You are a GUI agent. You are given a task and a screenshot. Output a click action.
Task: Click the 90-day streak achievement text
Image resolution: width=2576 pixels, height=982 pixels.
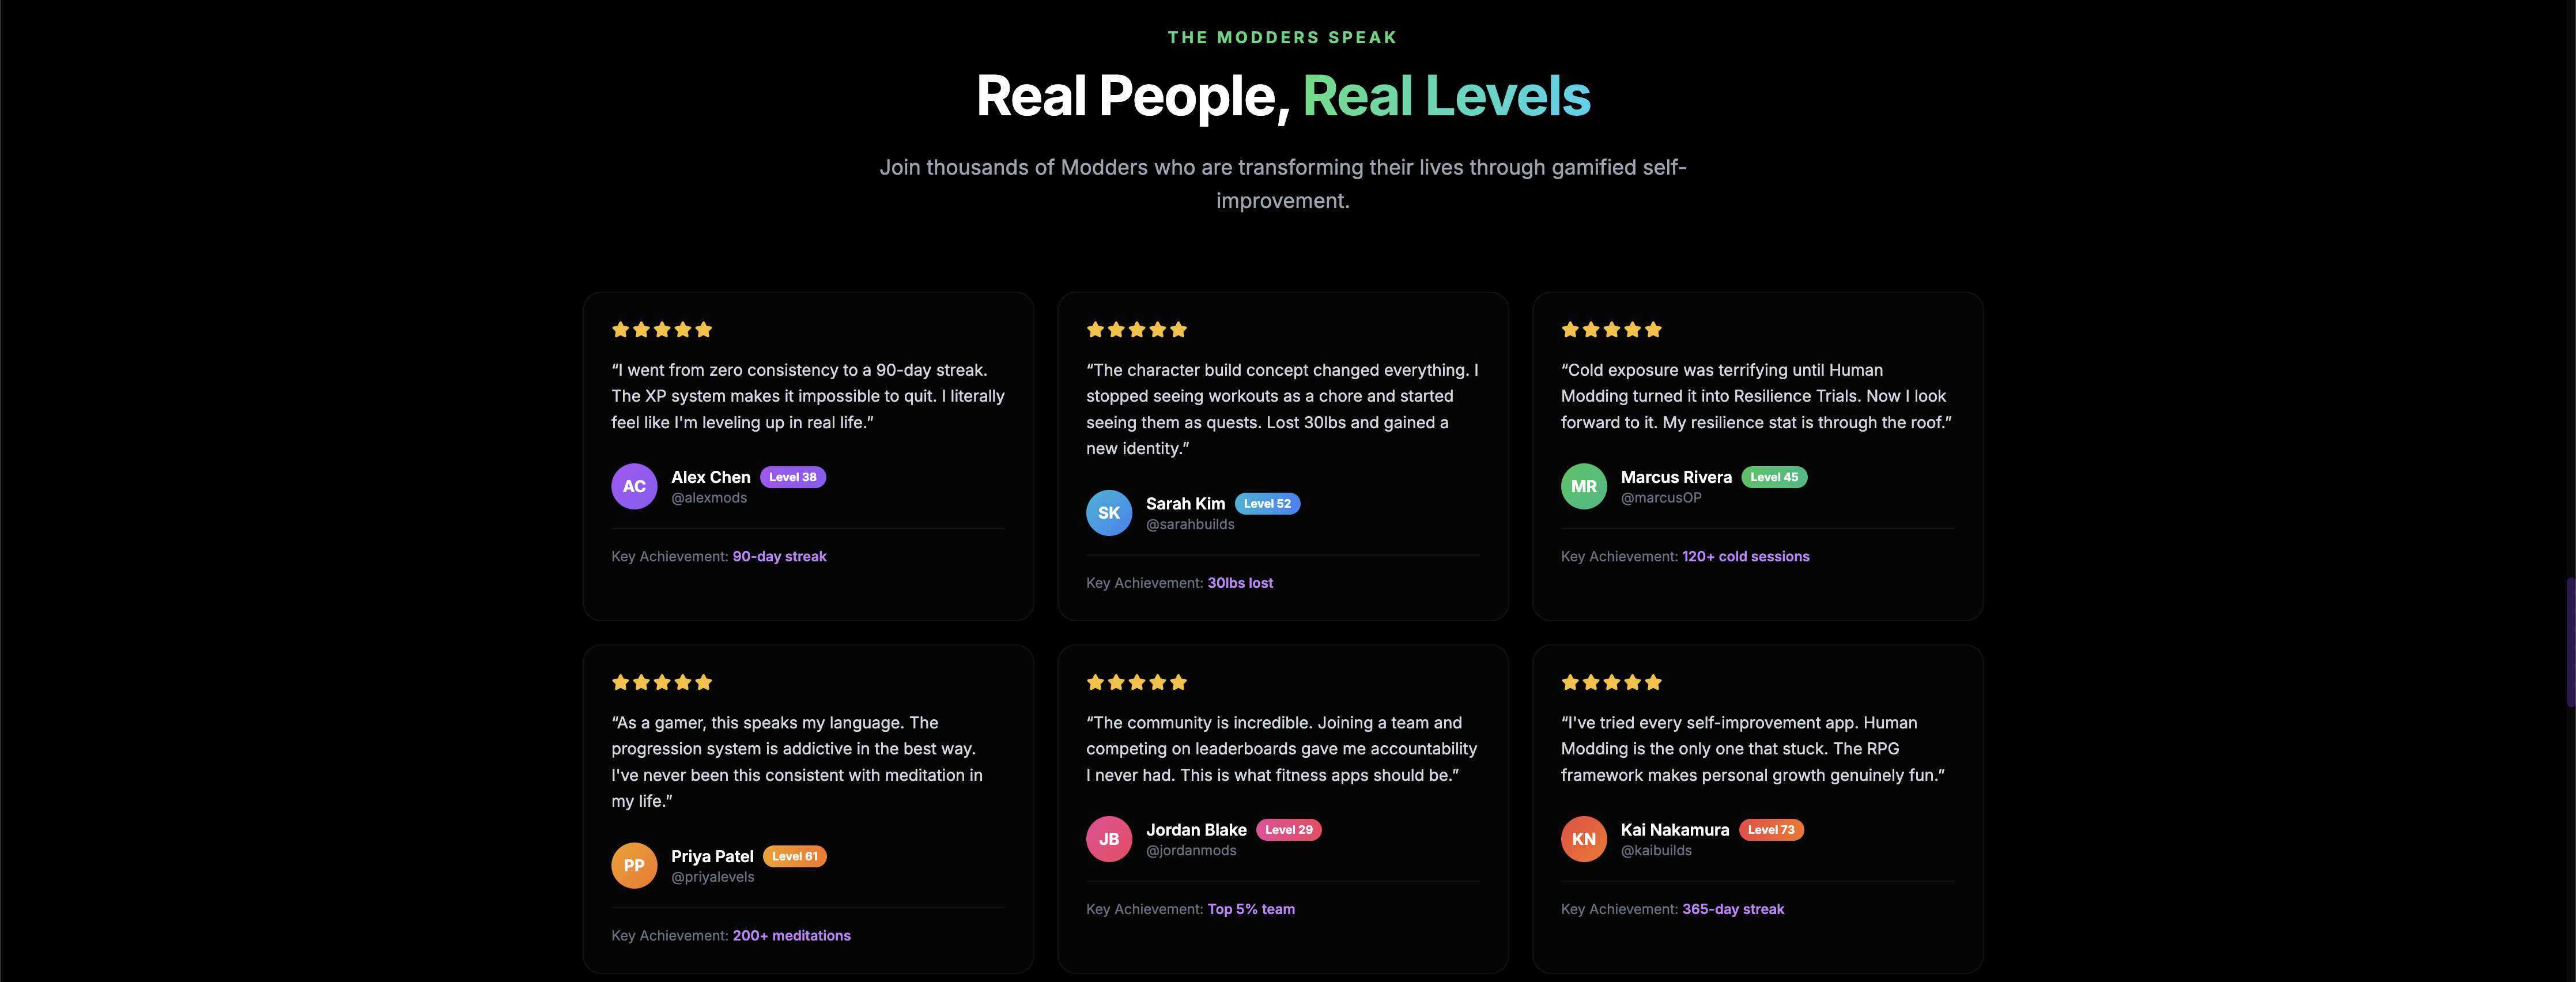click(x=779, y=556)
